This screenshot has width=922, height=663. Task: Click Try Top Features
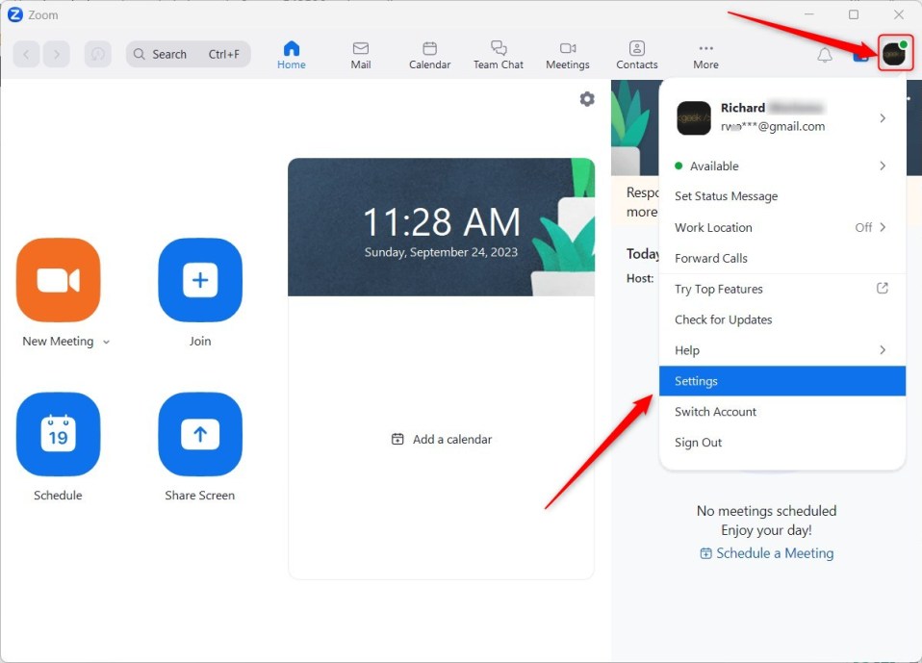pos(782,289)
